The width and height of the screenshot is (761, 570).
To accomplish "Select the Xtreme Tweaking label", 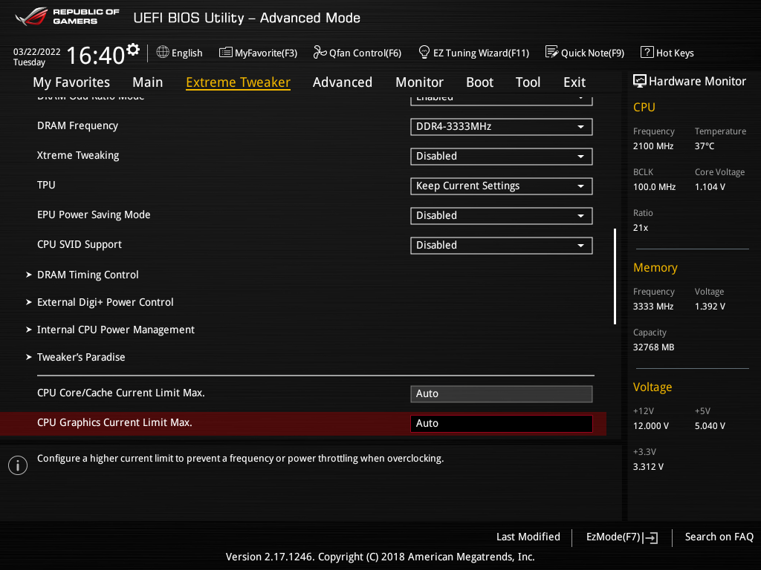I will [x=78, y=156].
